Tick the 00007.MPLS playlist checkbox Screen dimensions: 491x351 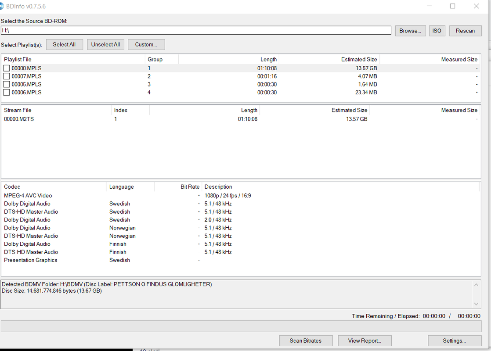[x=6, y=76]
